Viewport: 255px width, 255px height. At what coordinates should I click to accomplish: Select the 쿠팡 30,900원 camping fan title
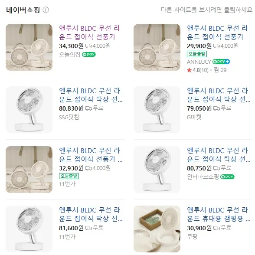coord(219,214)
